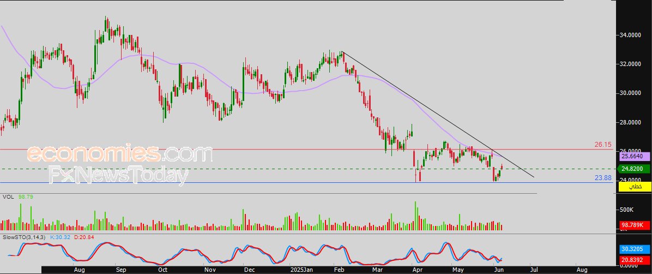Click the Feb label on time axis

[339, 270]
